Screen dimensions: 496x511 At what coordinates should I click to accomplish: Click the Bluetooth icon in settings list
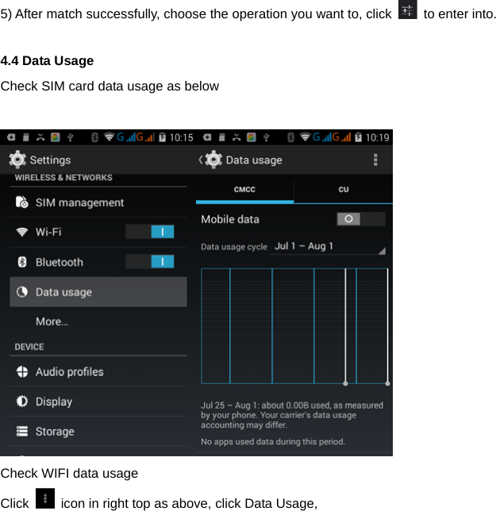click(22, 262)
